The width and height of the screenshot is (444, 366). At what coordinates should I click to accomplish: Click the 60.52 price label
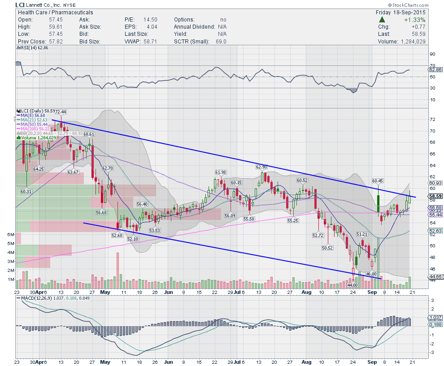click(302, 181)
